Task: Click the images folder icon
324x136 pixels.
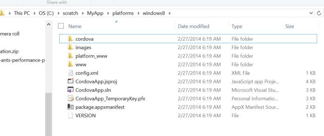Action: click(70, 47)
